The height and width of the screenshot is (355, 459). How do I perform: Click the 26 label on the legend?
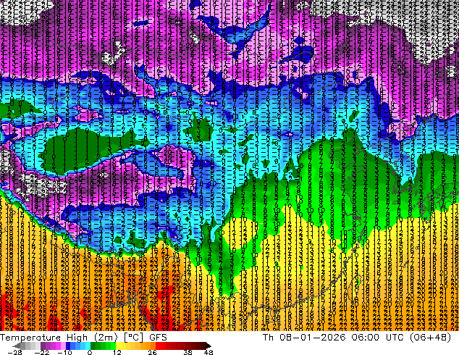point(152,352)
